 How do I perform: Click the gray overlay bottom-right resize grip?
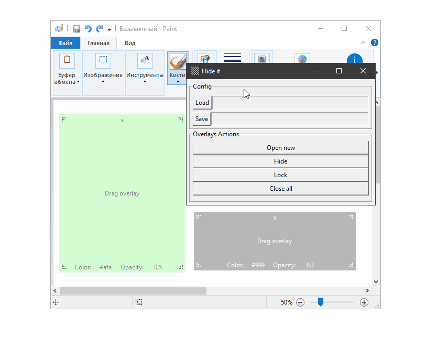pos(351,265)
